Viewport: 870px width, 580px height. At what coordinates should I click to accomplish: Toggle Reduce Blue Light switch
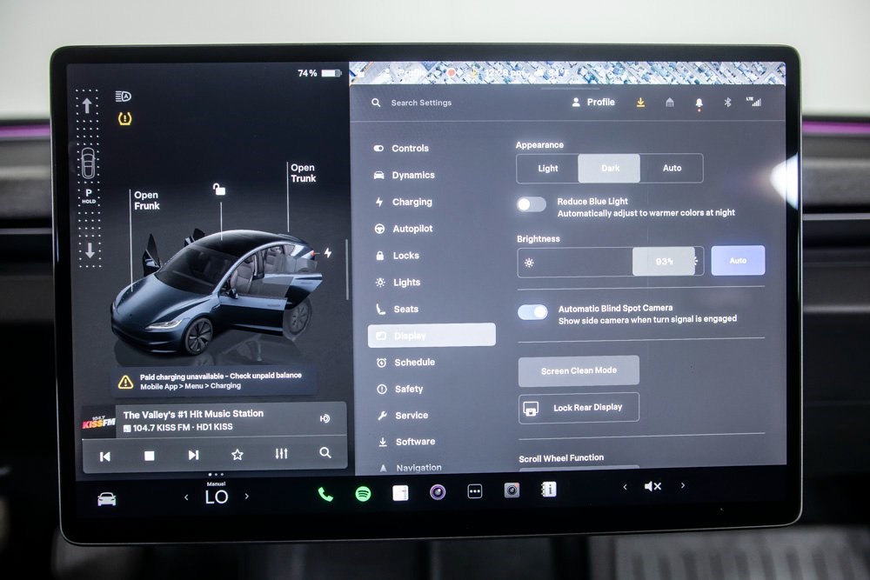[x=531, y=204]
